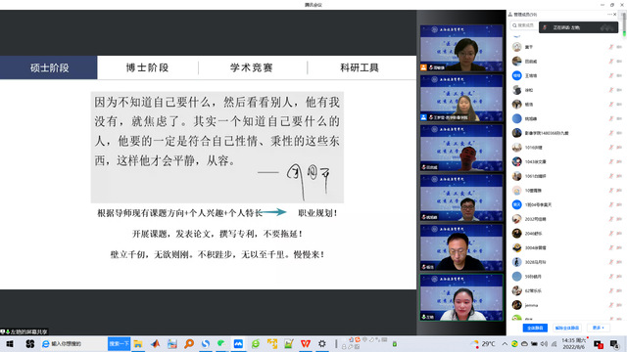The height and width of the screenshot is (352, 627).
Task: Open WPS Office from the taskbar
Action: (x=306, y=343)
